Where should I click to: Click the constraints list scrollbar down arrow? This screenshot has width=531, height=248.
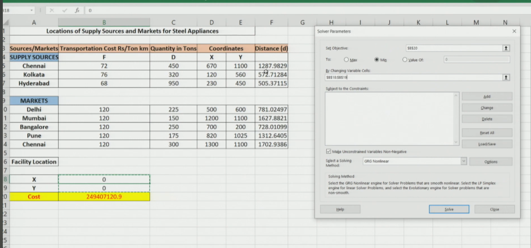tap(456, 142)
